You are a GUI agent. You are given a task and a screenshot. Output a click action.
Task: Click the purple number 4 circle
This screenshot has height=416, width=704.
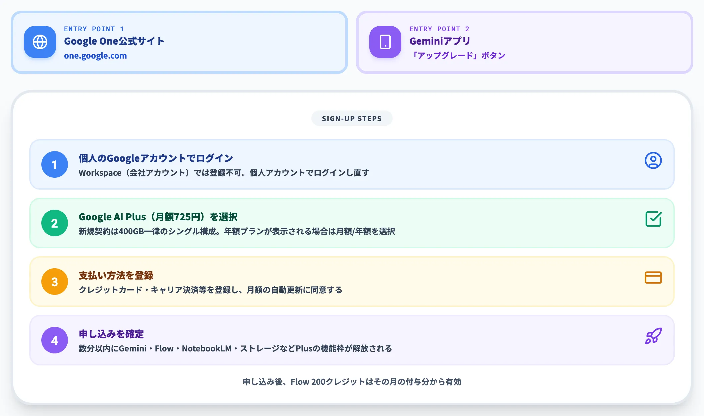(55, 340)
